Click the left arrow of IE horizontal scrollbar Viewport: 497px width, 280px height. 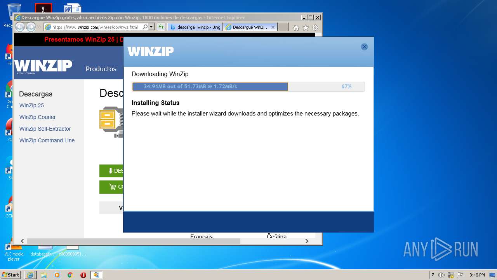(x=22, y=241)
